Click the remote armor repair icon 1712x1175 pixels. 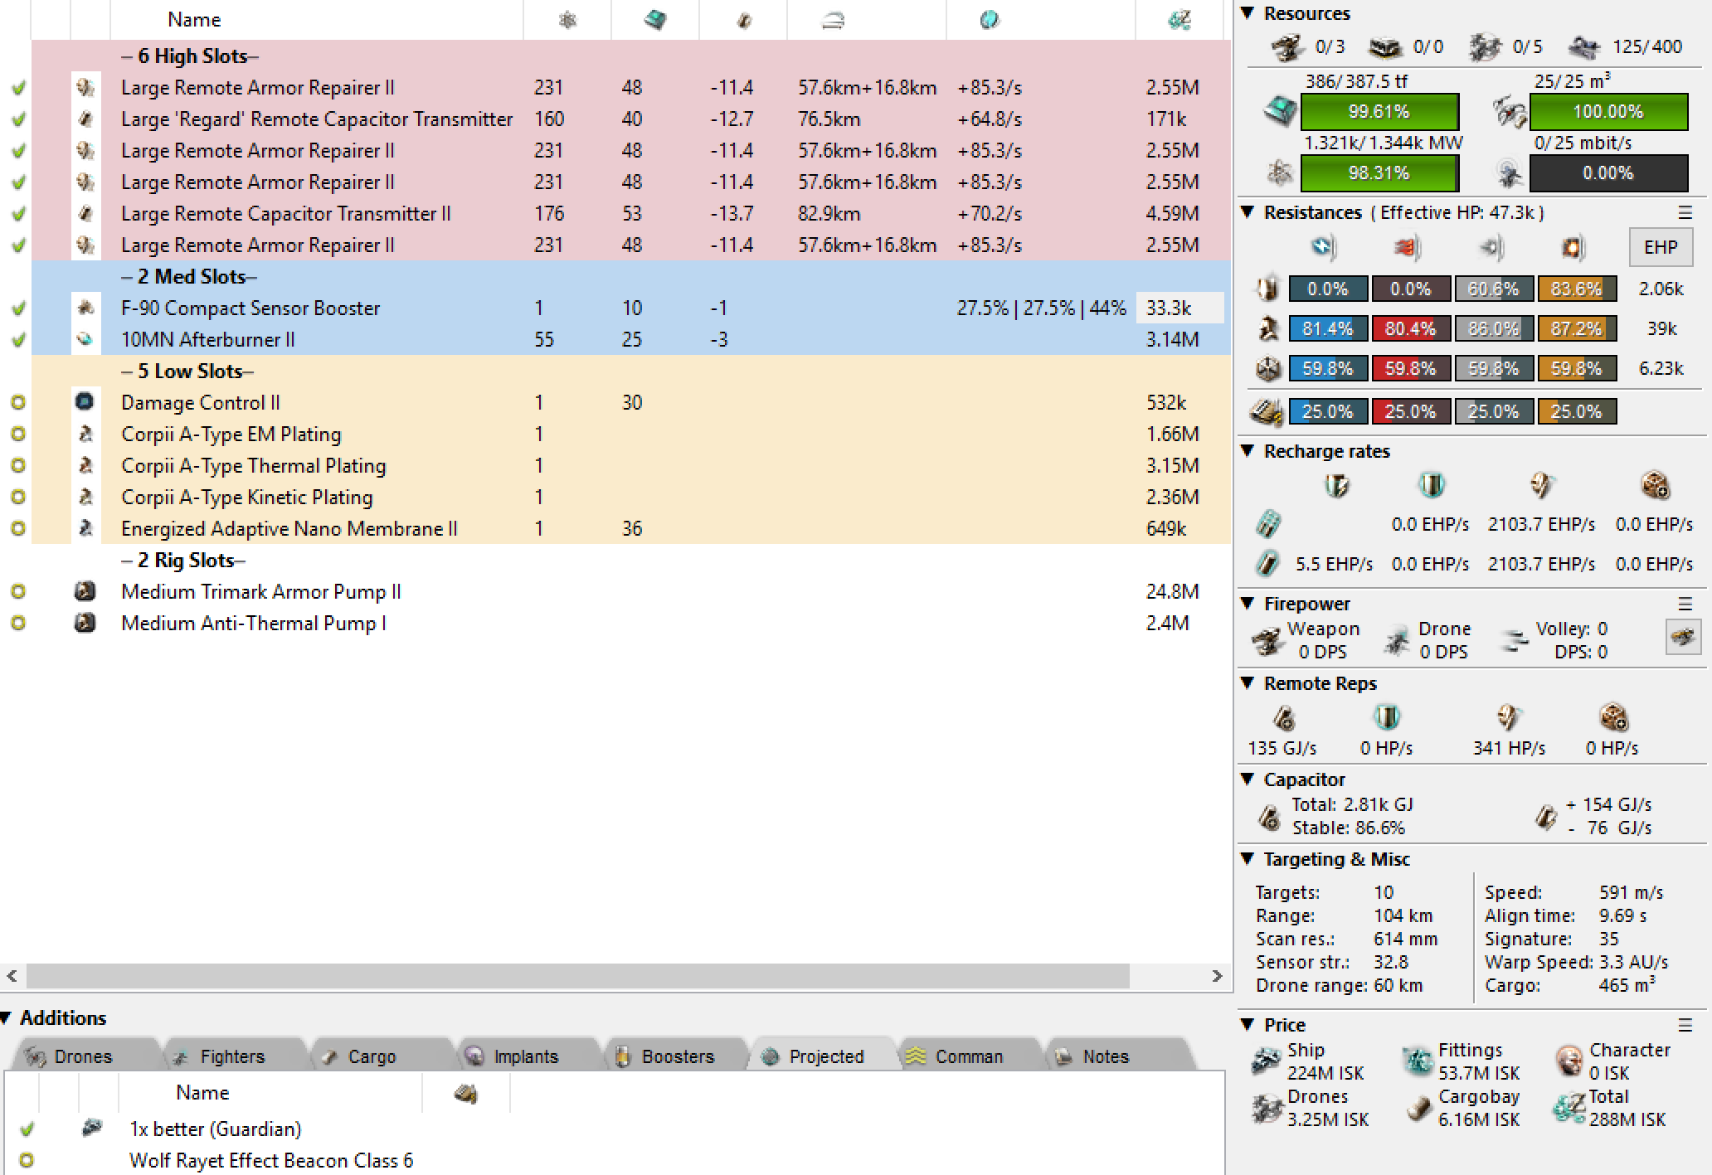(1508, 718)
